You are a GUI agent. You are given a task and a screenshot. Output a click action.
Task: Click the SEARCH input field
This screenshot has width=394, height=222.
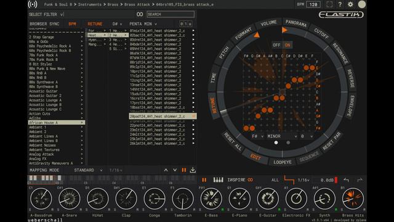click(171, 14)
